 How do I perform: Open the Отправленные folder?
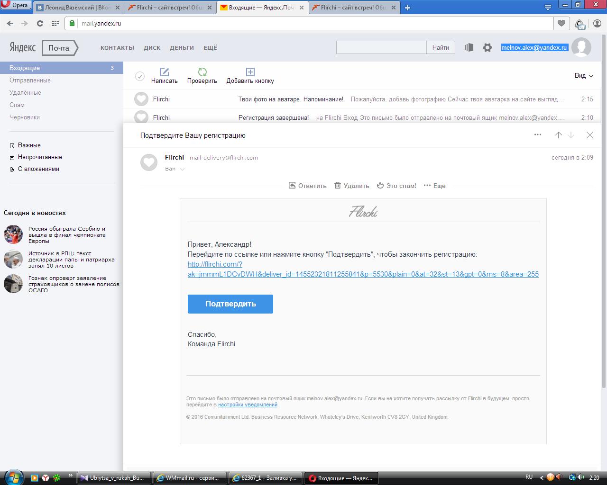[30, 80]
